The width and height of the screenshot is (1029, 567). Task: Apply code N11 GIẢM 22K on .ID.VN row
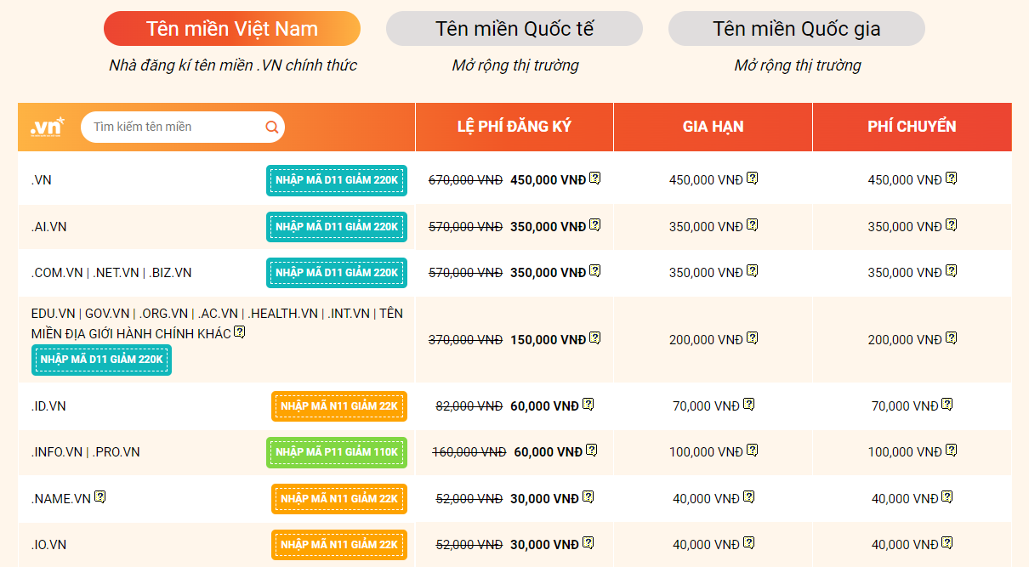tap(338, 405)
